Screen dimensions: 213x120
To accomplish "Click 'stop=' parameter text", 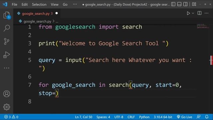I will [47, 93].
